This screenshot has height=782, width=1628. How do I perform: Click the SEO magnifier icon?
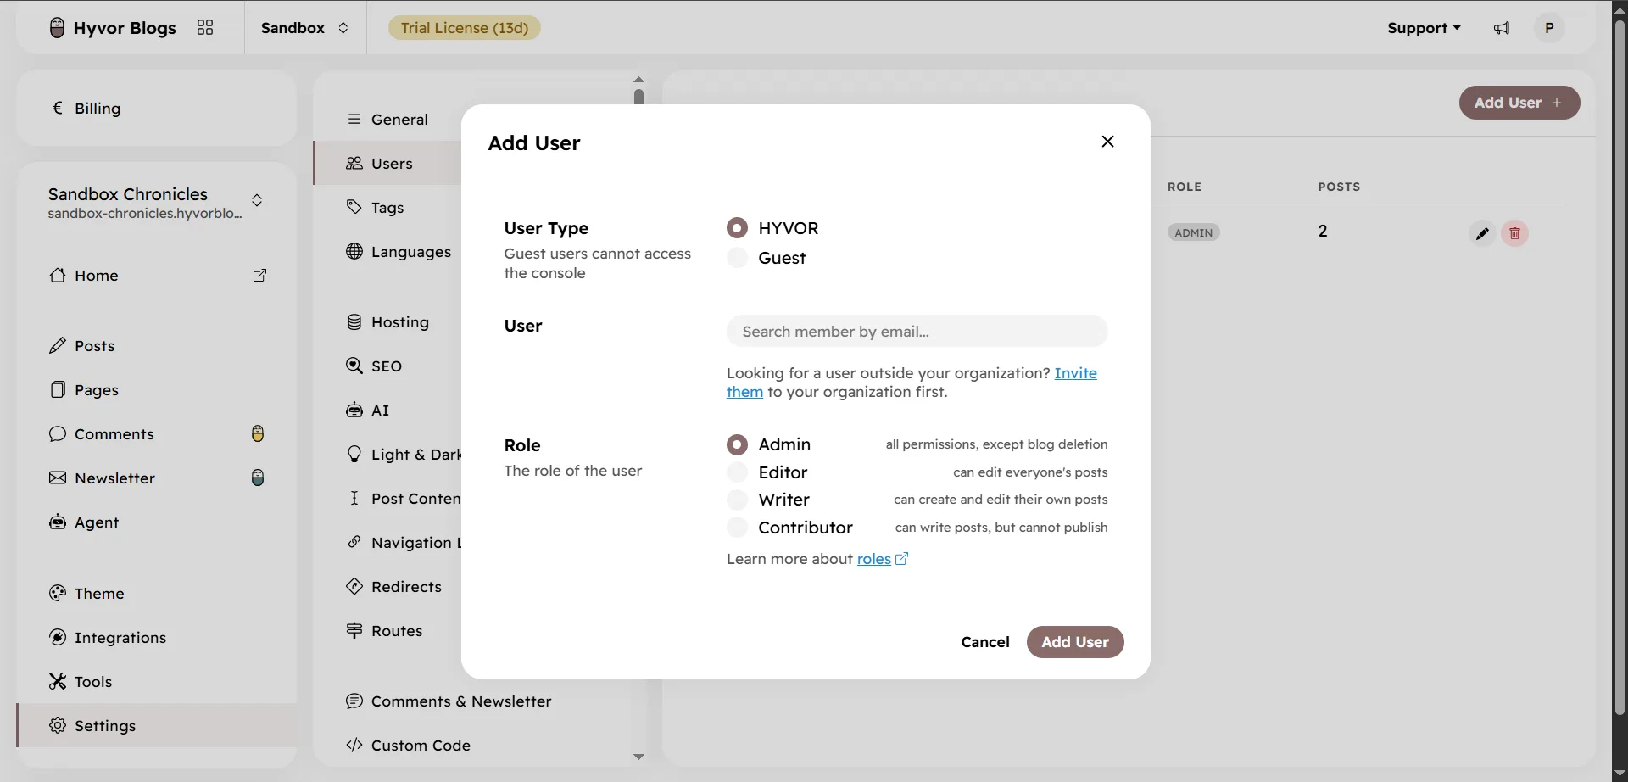[354, 366]
